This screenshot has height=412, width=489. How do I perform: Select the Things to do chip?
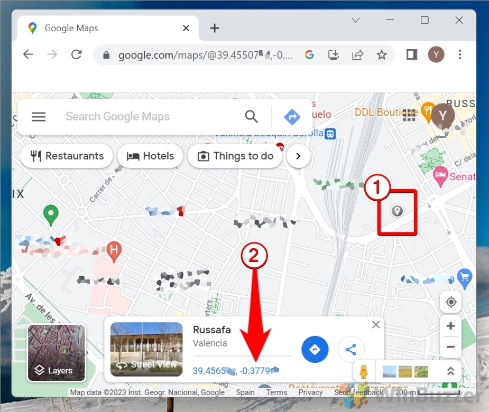point(235,156)
